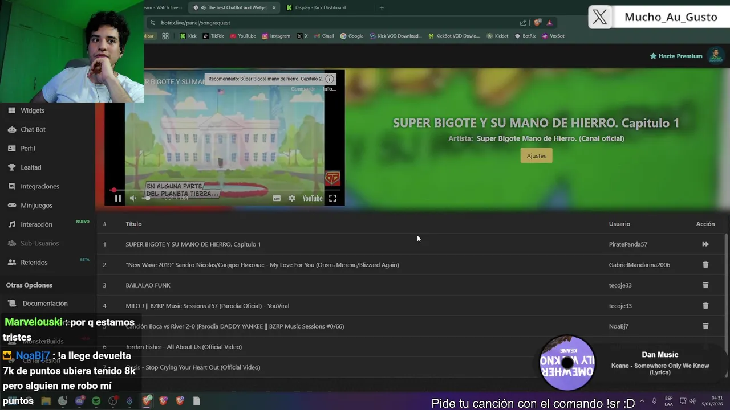
Task: Skip the currently playing song by PiratePanda57
Action: click(x=705, y=244)
